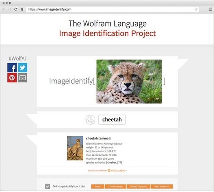
Task: Rate the result as Could be better
Action: tap(116, 186)
